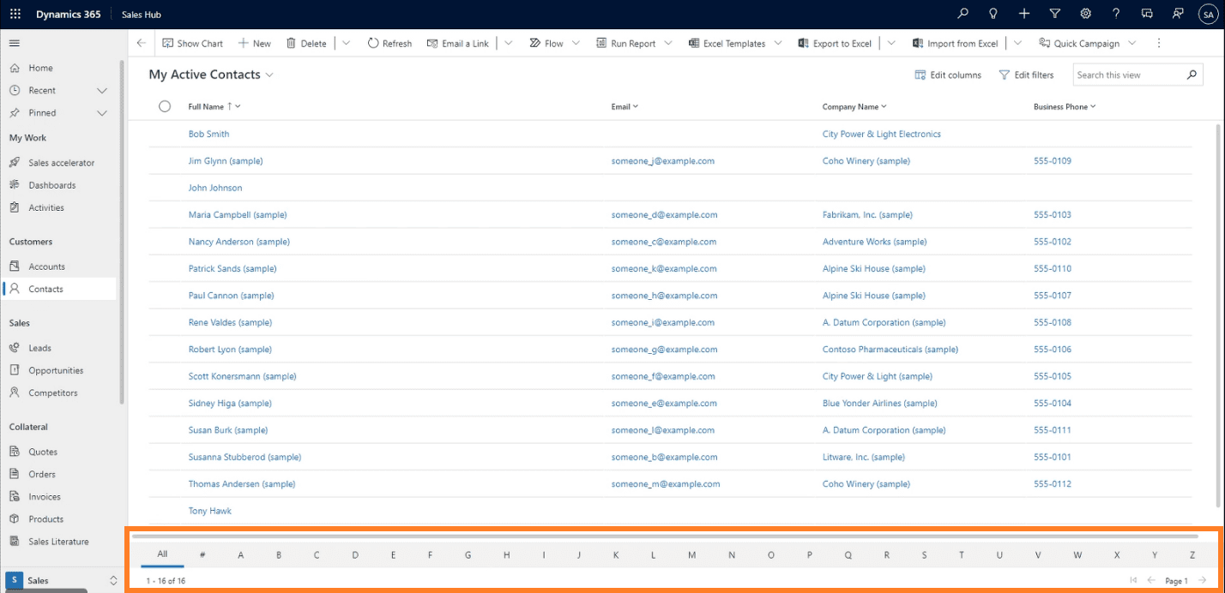The width and height of the screenshot is (1225, 593).
Task: Click the Help question mark icon
Action: pyautogui.click(x=1116, y=14)
